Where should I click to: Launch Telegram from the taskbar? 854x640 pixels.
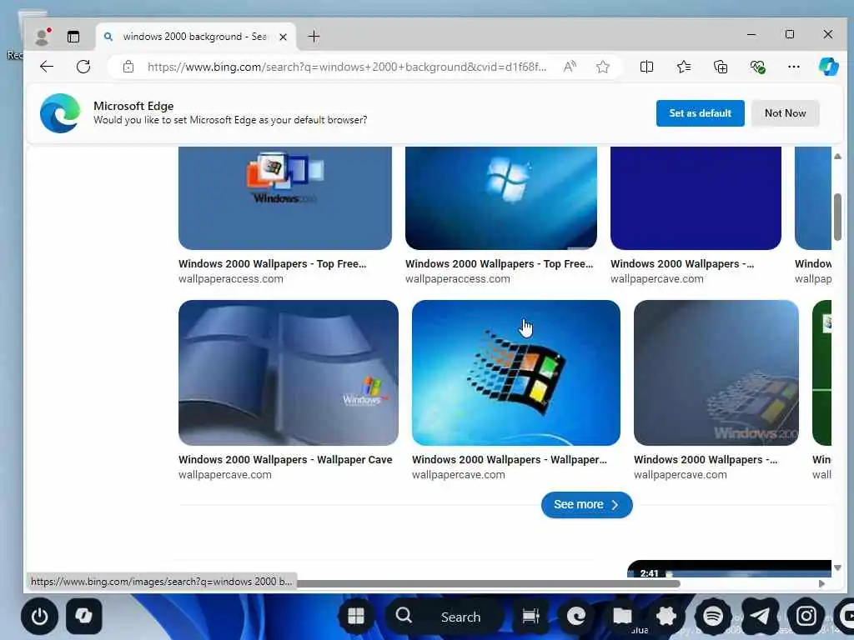click(760, 616)
